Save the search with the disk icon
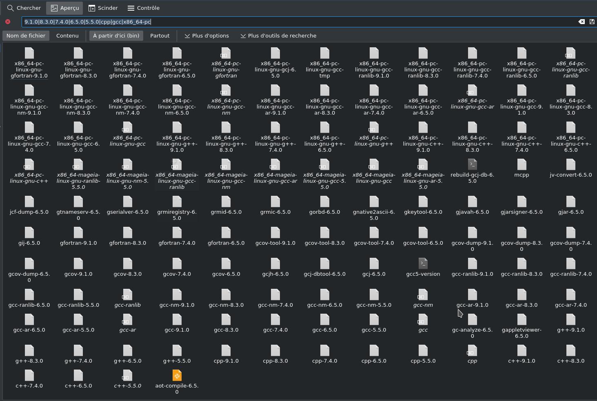The height and width of the screenshot is (401, 597). point(592,22)
